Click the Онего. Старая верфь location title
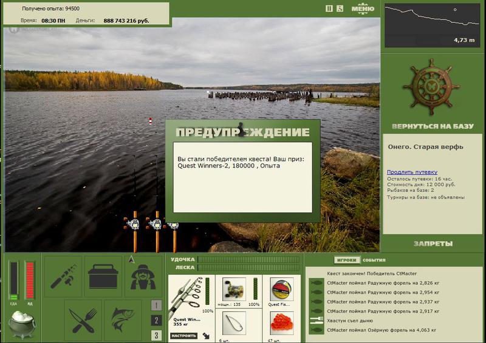 tap(425, 147)
